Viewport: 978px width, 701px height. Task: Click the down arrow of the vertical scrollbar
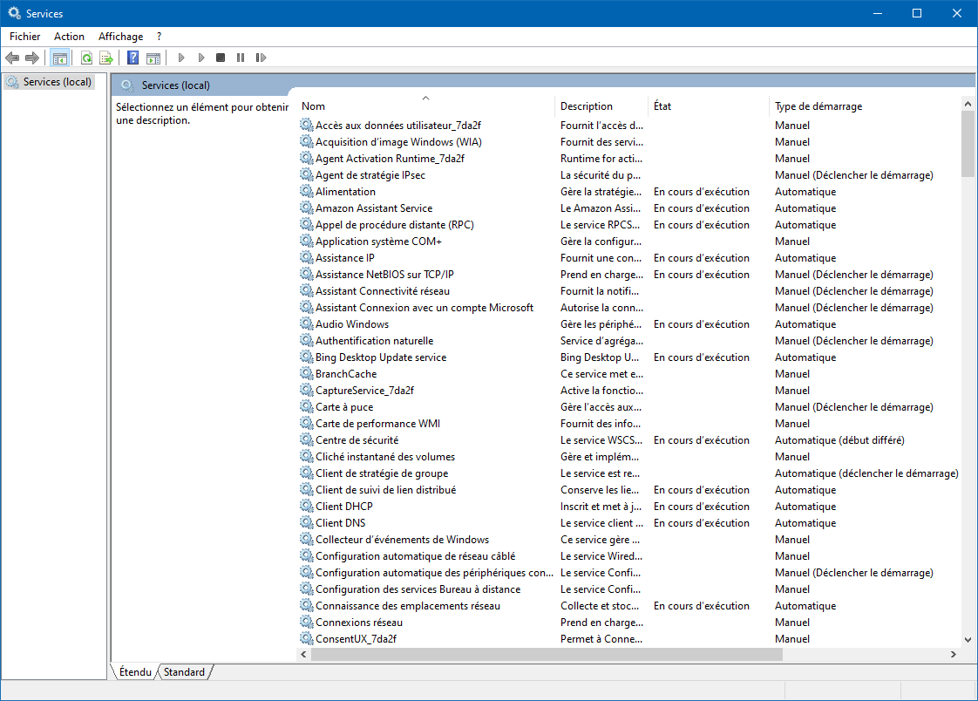point(968,639)
